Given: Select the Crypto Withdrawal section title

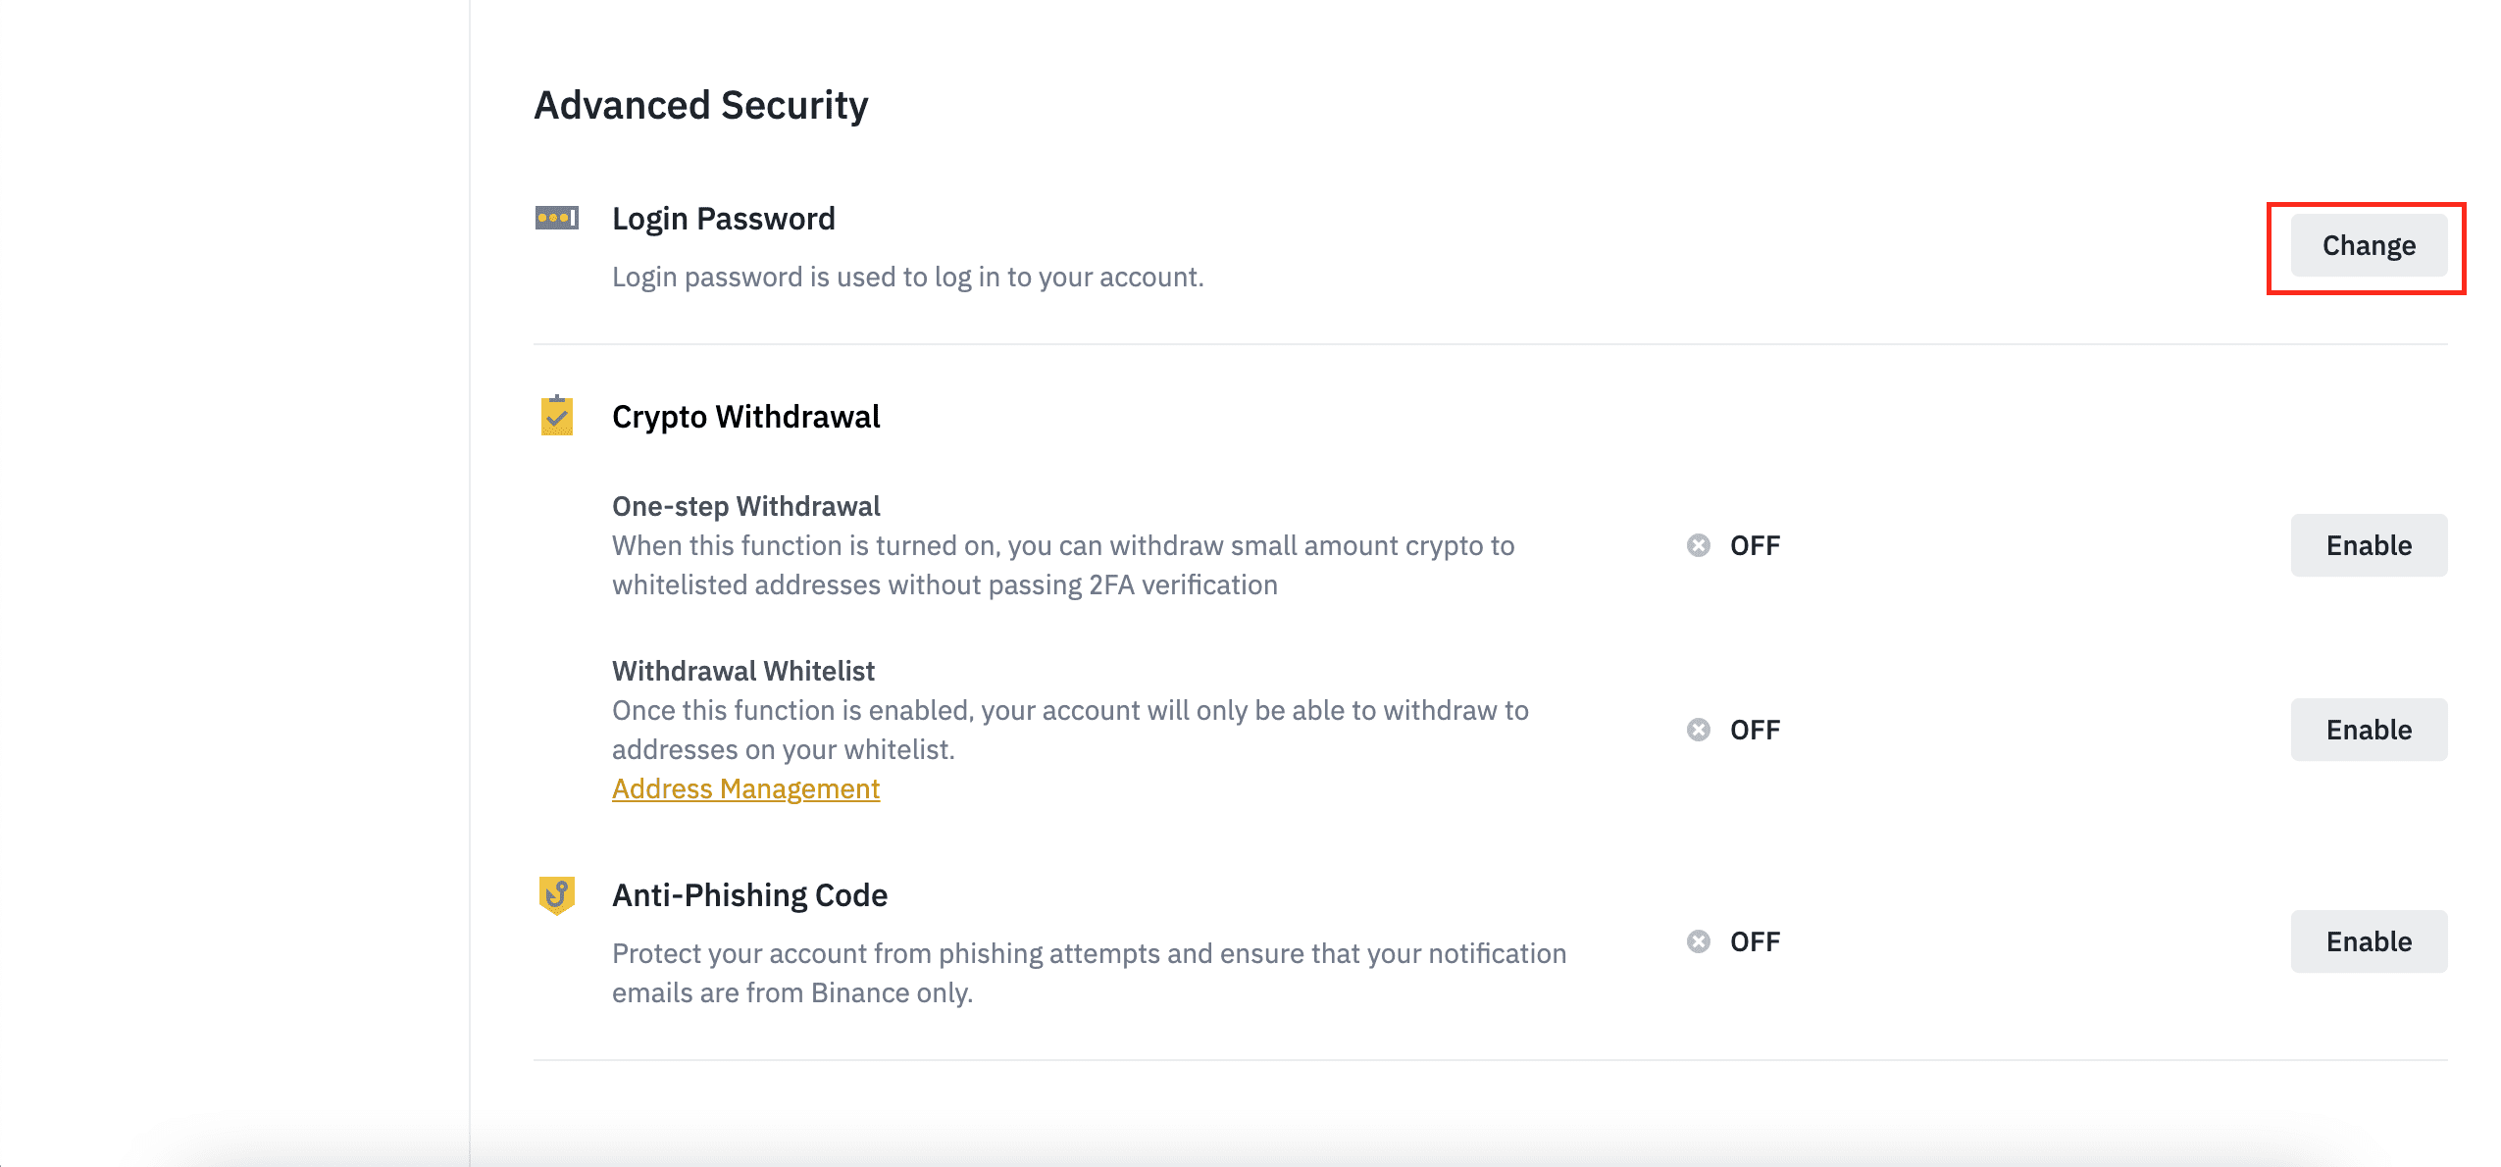Looking at the screenshot, I should (745, 417).
